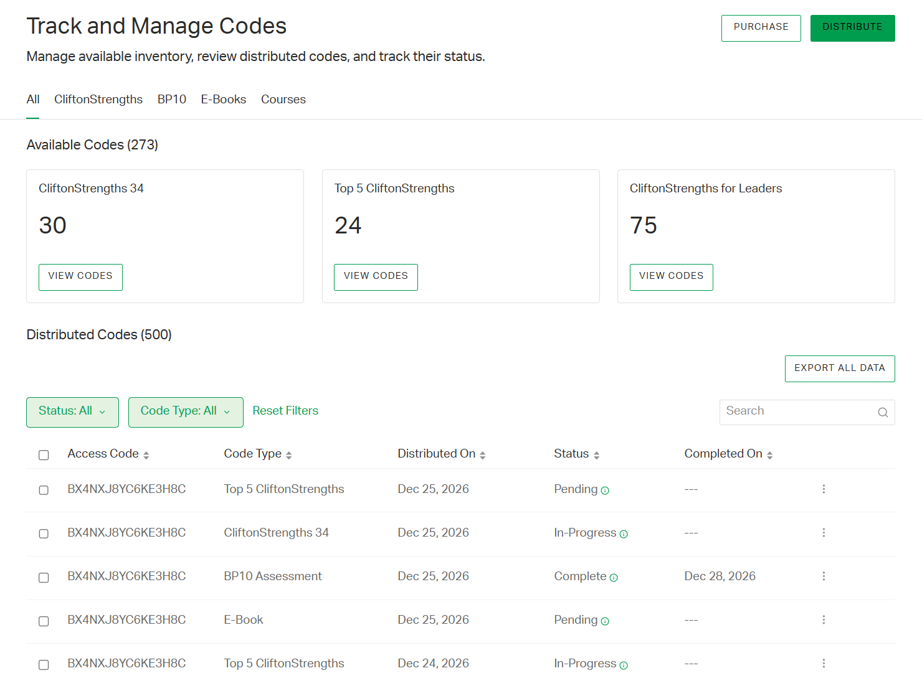Check the CliftonStrengths 34 row checkbox
Image resolution: width=922 pixels, height=686 pixels.
click(44, 533)
